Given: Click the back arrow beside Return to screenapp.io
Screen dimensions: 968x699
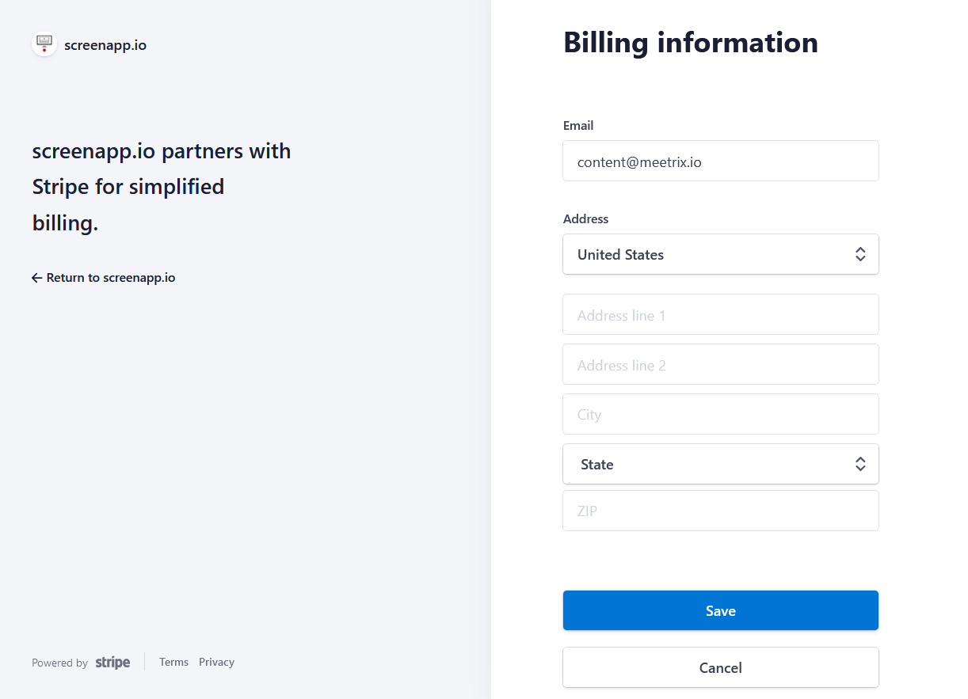Looking at the screenshot, I should point(36,278).
